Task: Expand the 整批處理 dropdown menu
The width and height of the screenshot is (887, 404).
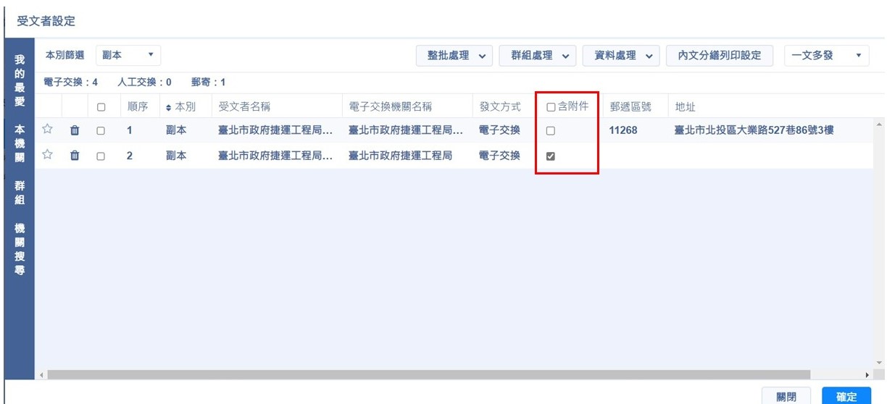Action: click(x=454, y=56)
